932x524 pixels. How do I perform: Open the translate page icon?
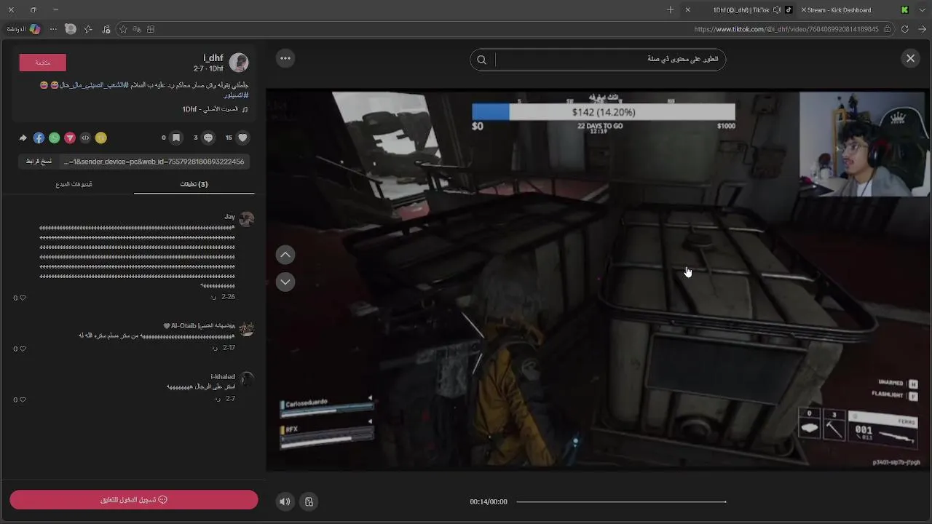(137, 29)
